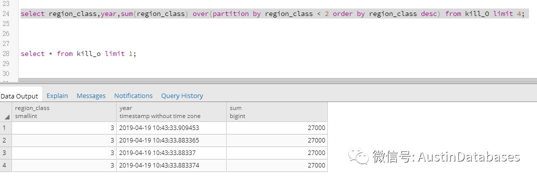This screenshot has height=180, width=537.
Task: Place cursor in 'select * from kill_o limit 1;'
Action: 79,53
